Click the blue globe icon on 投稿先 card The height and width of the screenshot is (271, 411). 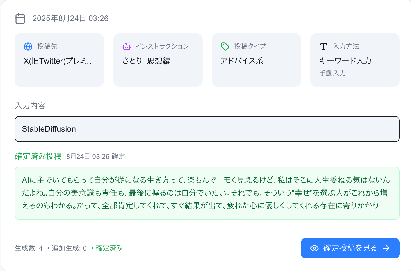point(28,46)
